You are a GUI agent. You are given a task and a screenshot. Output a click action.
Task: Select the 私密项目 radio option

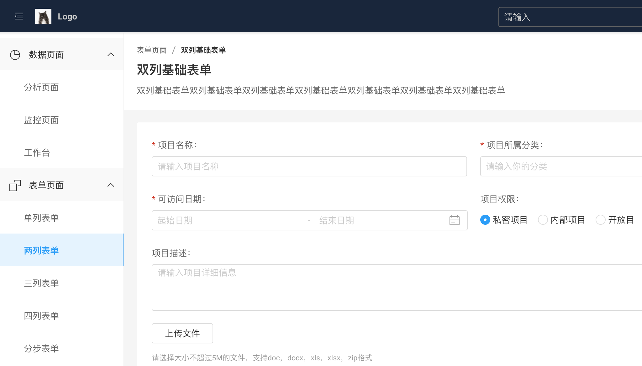pos(485,220)
